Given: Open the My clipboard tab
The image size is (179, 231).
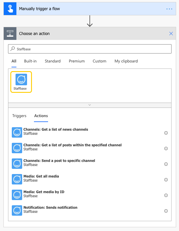Looking at the screenshot, I should click(126, 61).
